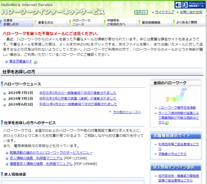Click the その他のニュースへ link
This screenshot has width=207, height=184.
point(127,112)
